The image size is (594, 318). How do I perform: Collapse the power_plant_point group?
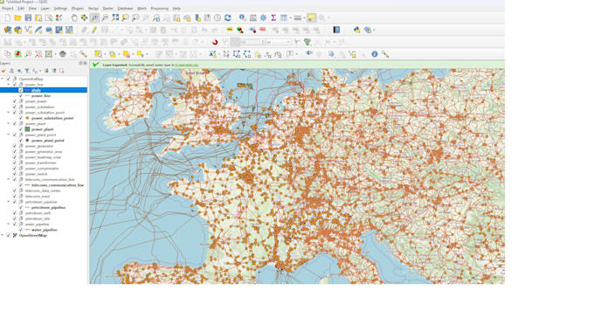(9, 135)
